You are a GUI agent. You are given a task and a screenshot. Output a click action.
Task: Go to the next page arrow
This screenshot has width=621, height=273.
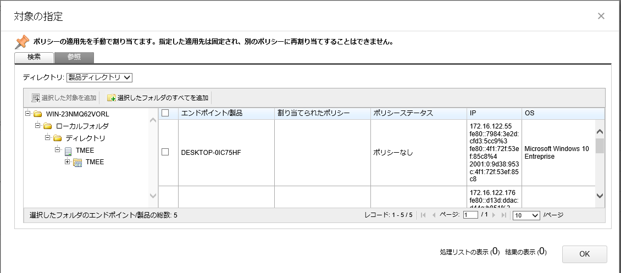pyautogui.click(x=494, y=215)
